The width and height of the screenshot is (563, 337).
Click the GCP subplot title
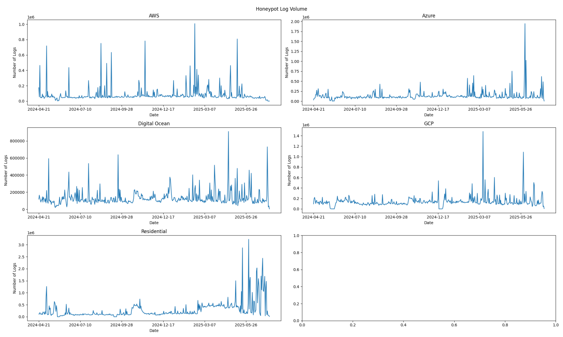(429, 124)
